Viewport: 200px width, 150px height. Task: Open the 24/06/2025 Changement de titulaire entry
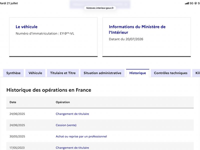pos(72,114)
